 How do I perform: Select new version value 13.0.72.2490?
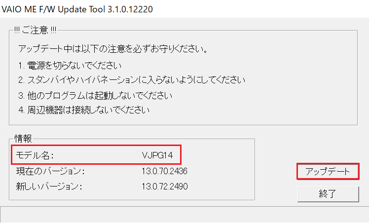(165, 186)
